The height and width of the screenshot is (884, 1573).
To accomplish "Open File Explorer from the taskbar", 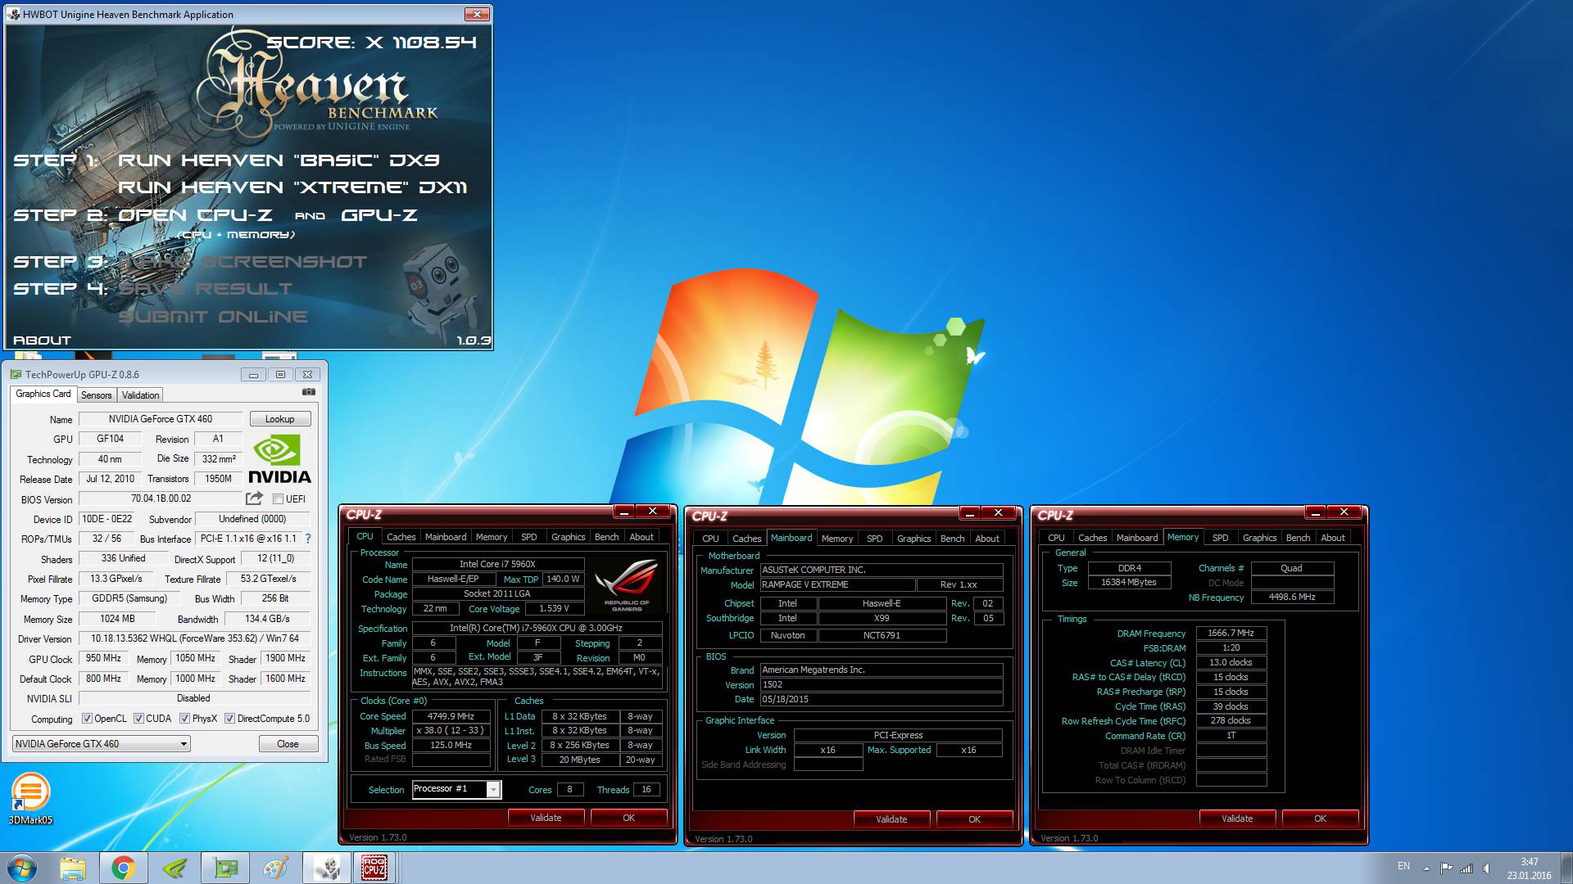I will [x=73, y=868].
